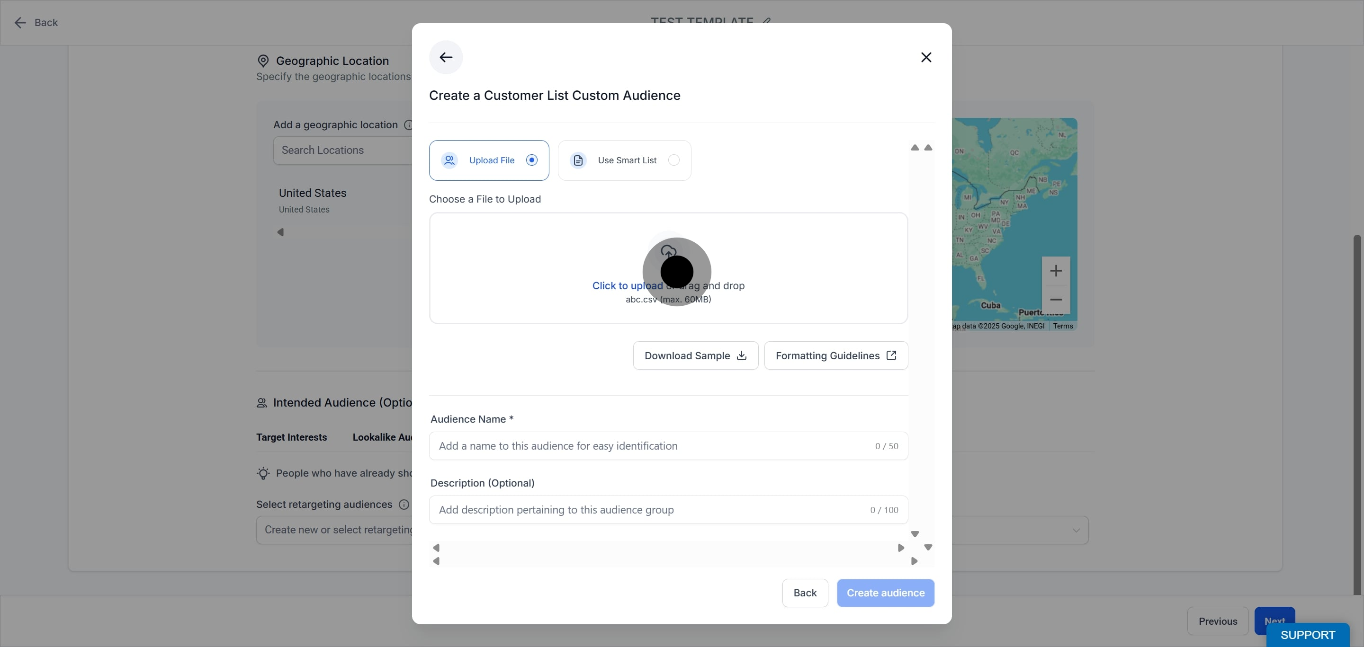
Task: Click the Create audience button
Action: point(885,593)
